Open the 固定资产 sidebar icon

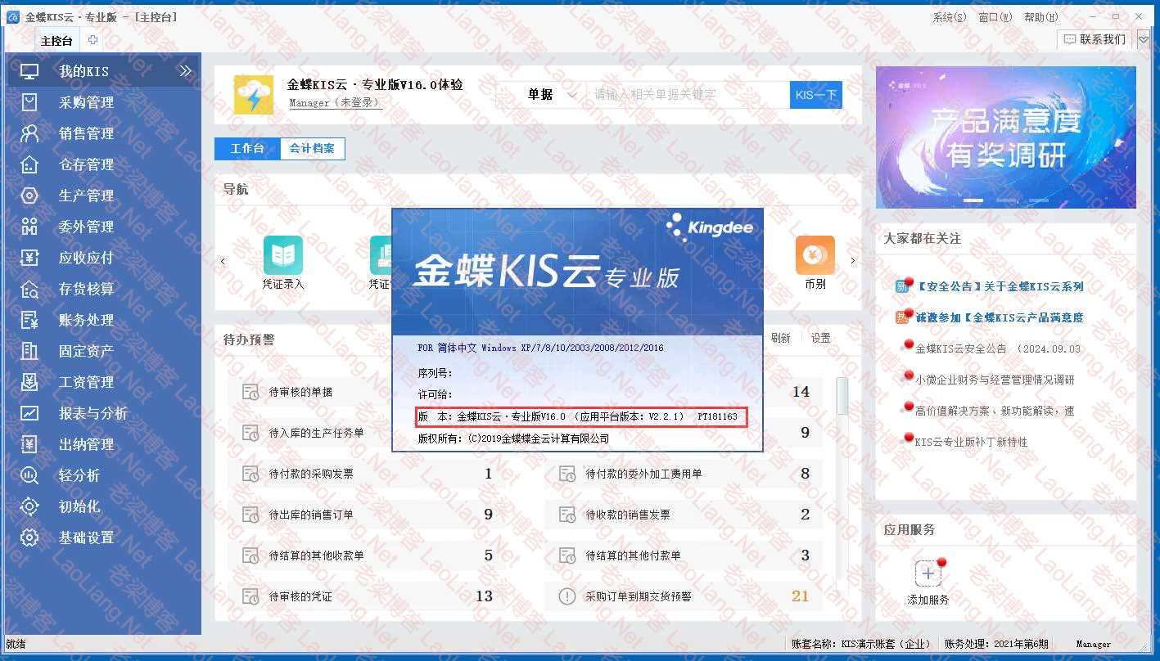click(29, 351)
